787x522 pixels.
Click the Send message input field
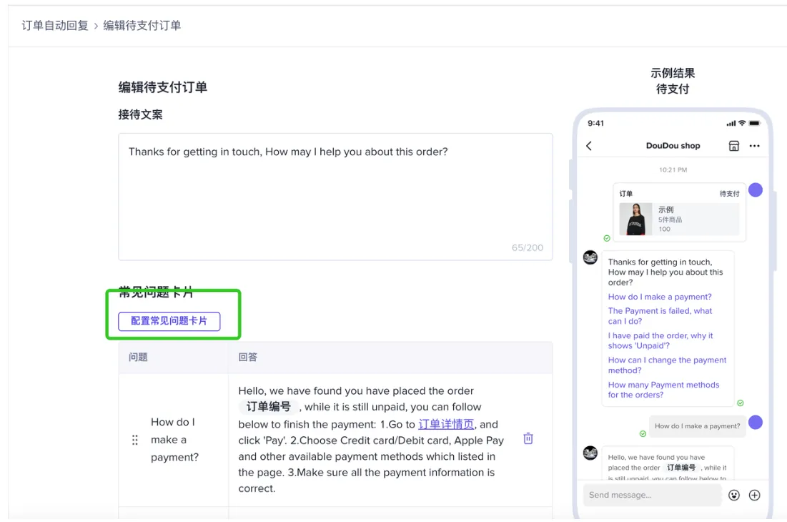[x=652, y=496]
